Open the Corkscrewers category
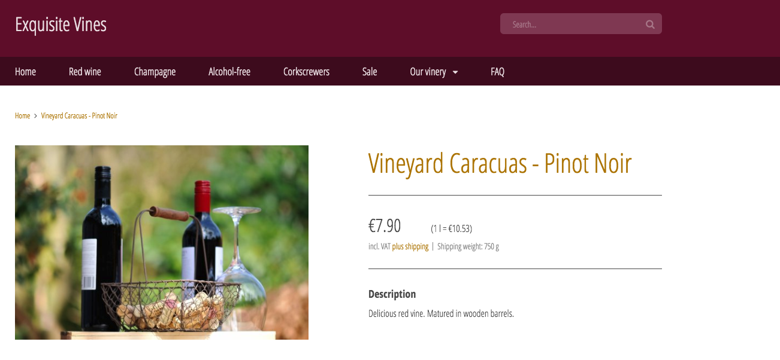This screenshot has height=360, width=780. 306,72
